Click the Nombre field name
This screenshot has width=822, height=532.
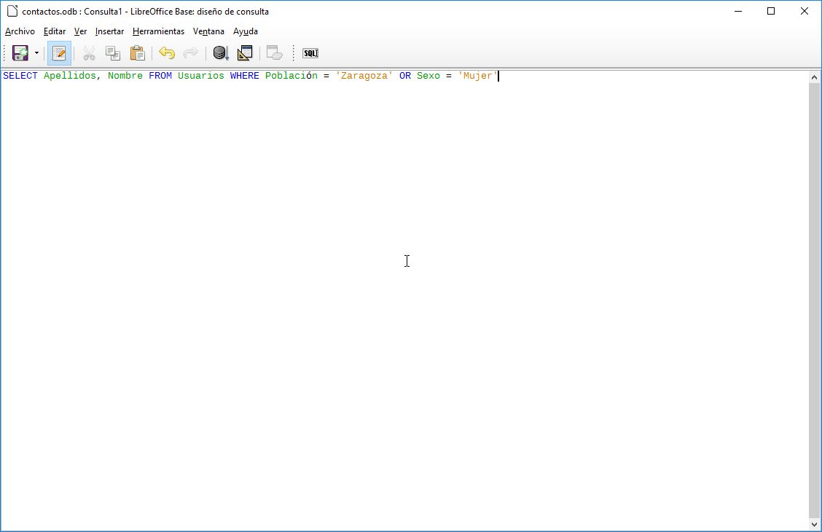(125, 76)
